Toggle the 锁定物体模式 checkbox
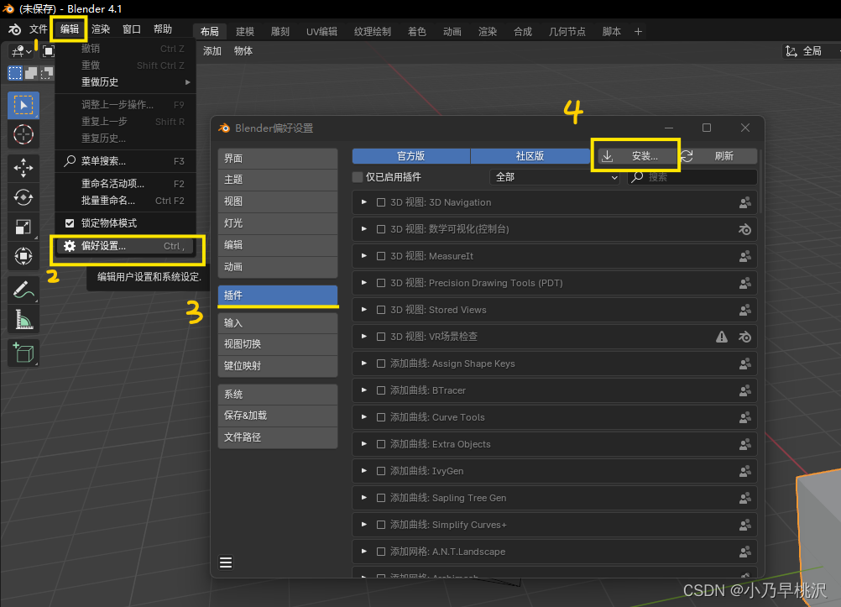Viewport: 841px width, 607px height. pyautogui.click(x=70, y=222)
